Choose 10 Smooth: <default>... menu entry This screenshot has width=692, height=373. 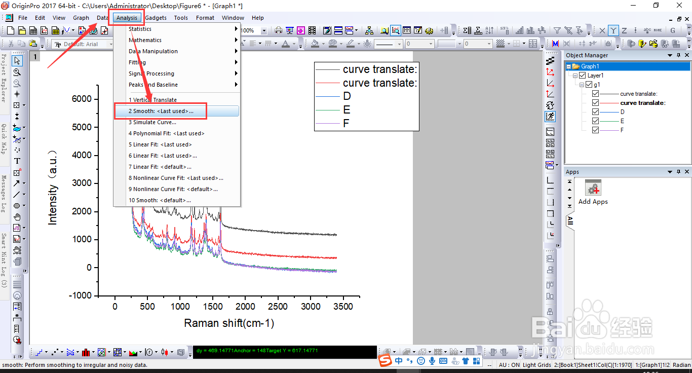(x=177, y=200)
